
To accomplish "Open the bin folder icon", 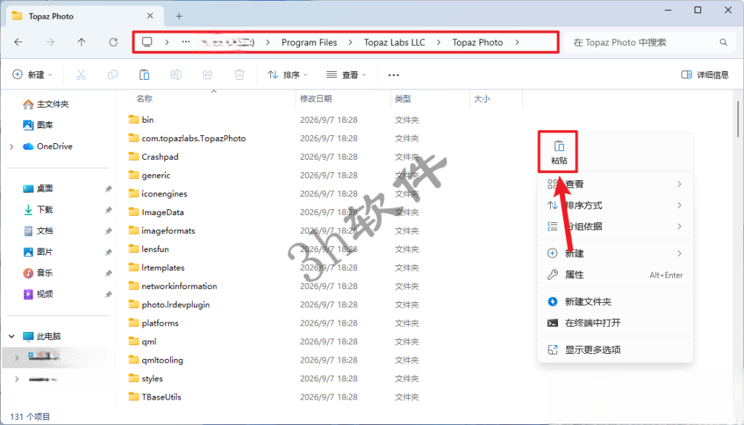I will pyautogui.click(x=134, y=119).
